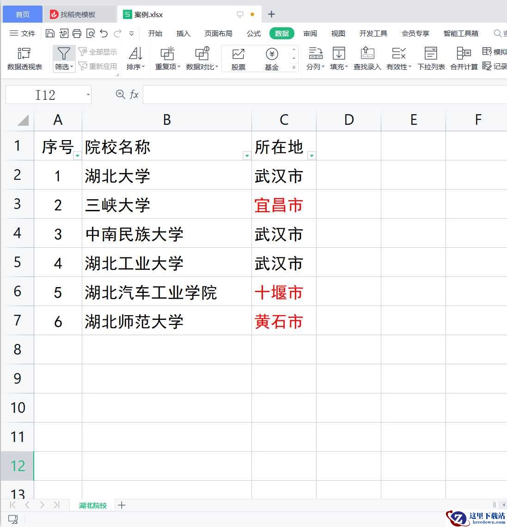This screenshot has height=527, width=507.
Task: Click Text to Columns (分列) icon
Action: tap(315, 54)
